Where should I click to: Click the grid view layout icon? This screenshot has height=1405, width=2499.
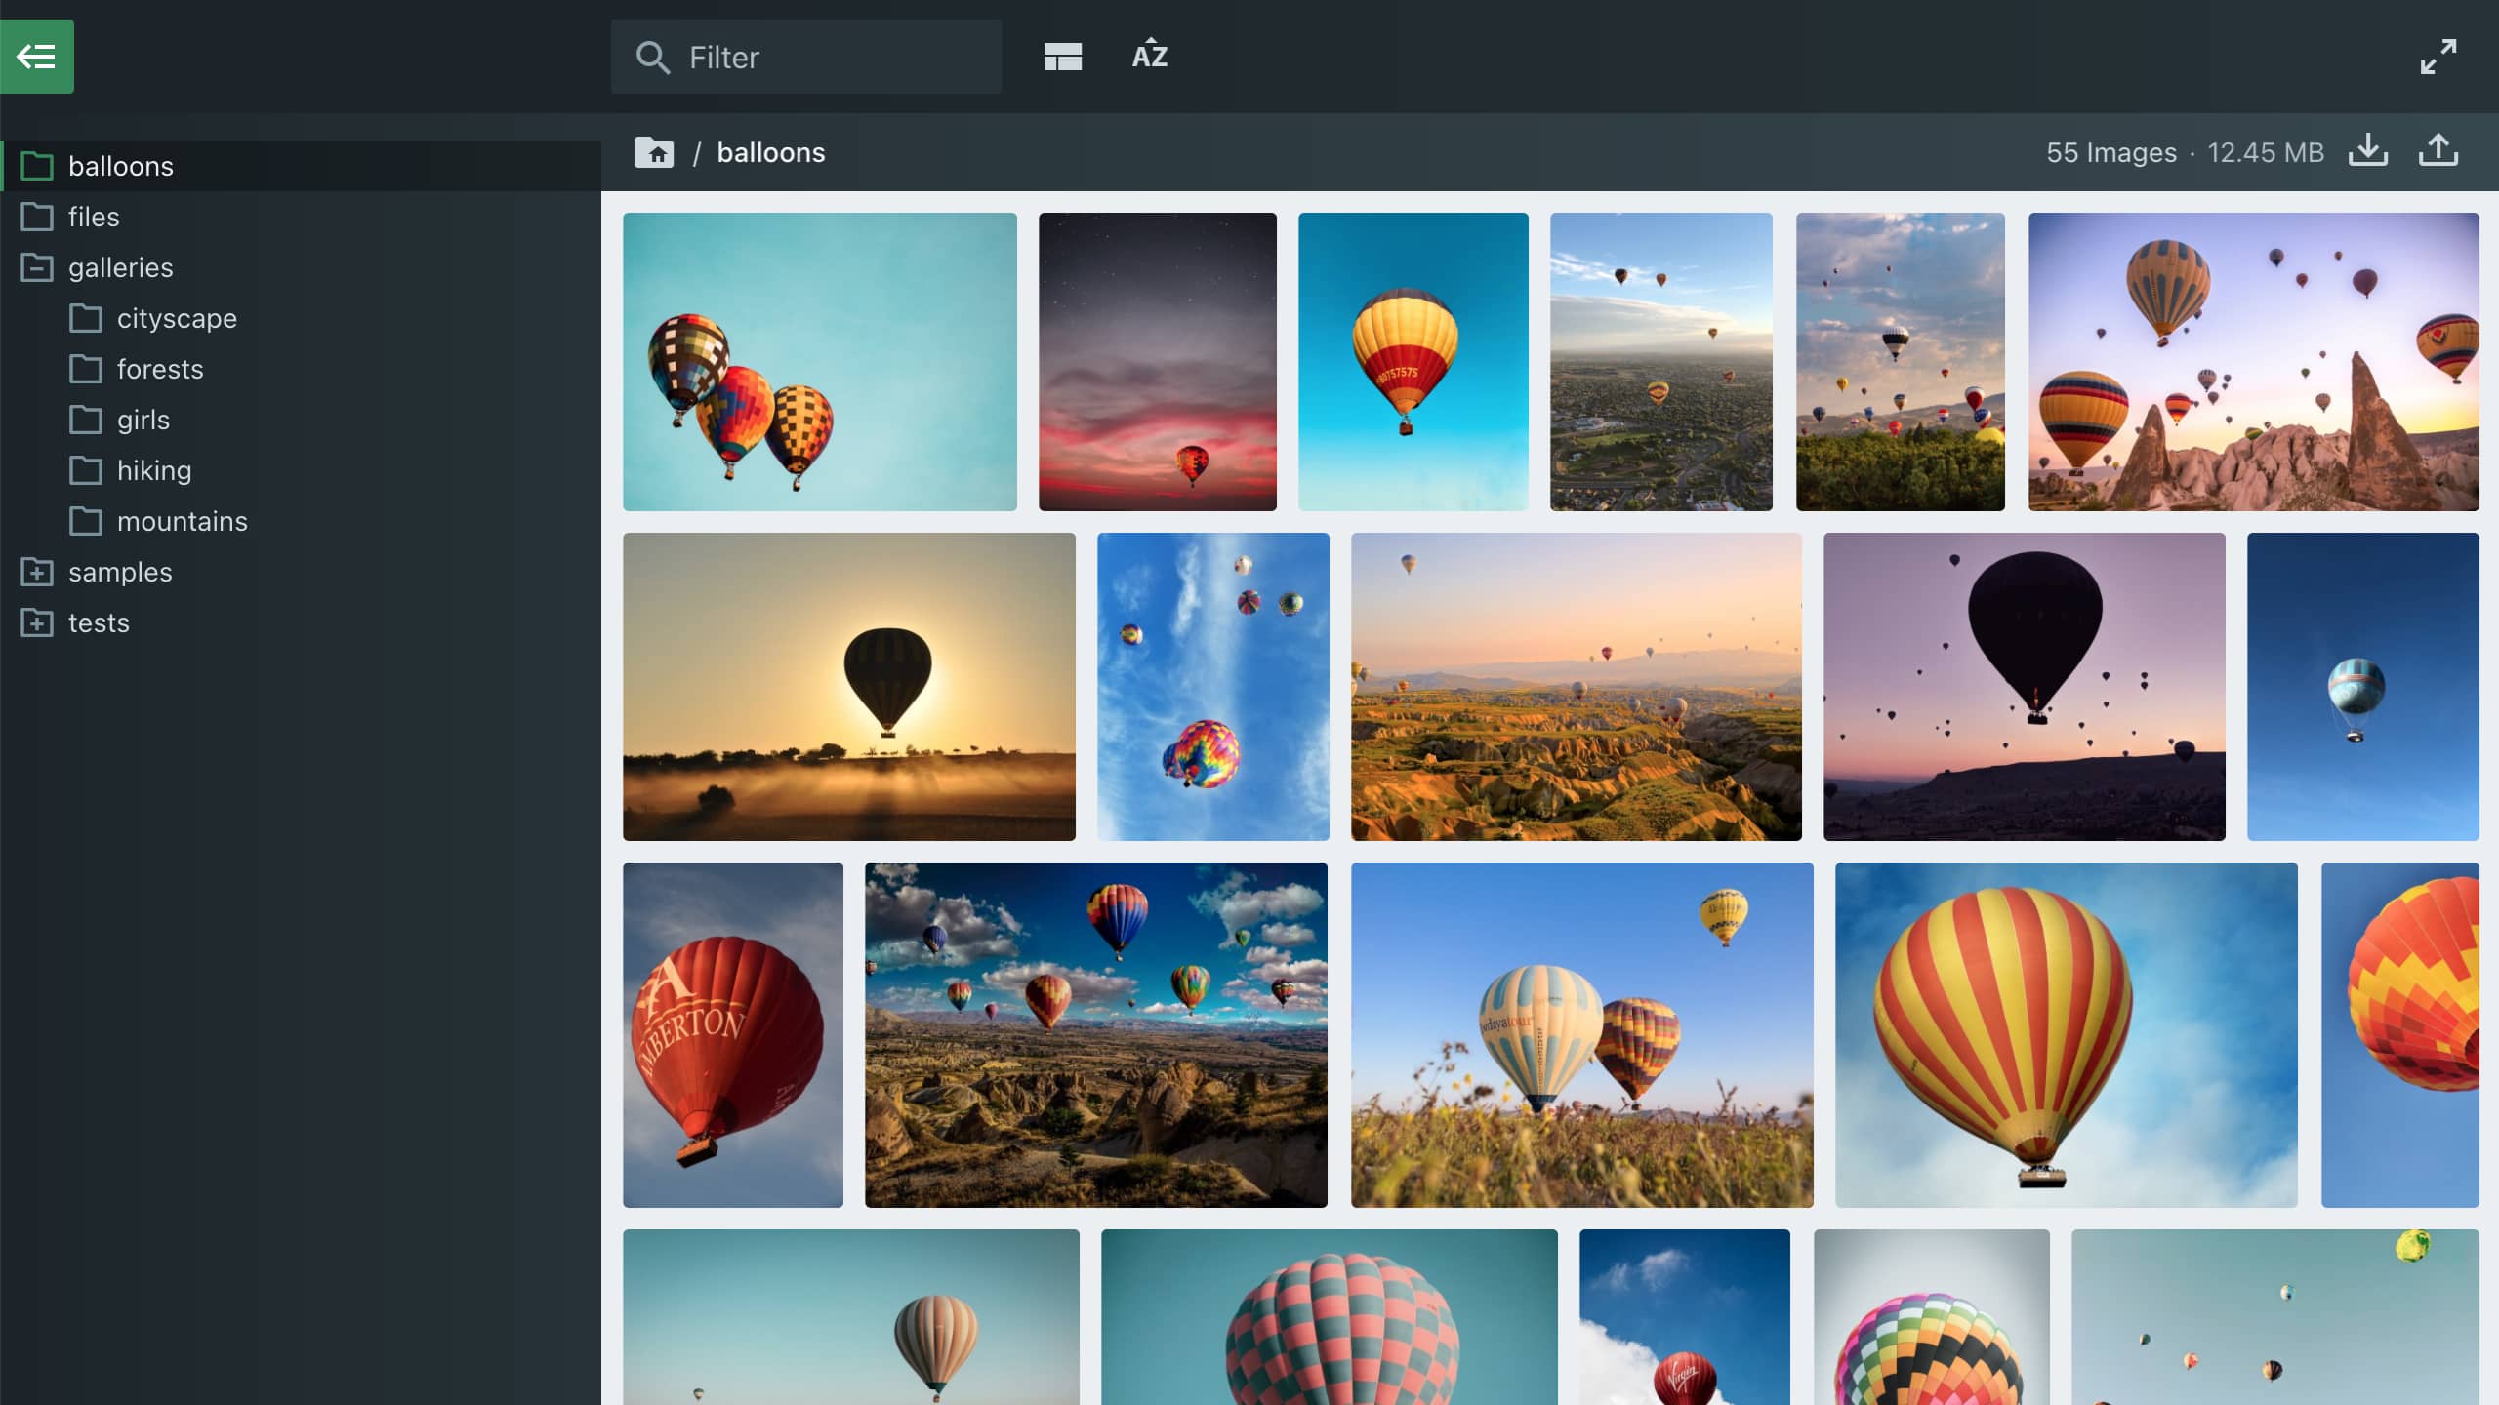click(1062, 57)
